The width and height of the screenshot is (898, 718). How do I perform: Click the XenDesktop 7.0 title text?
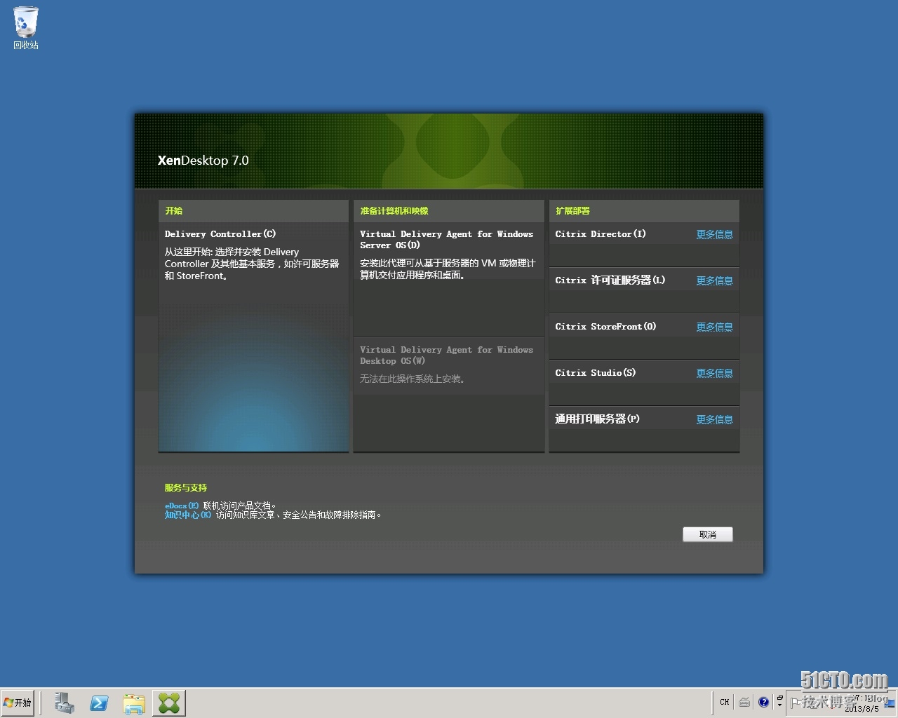[x=203, y=161]
